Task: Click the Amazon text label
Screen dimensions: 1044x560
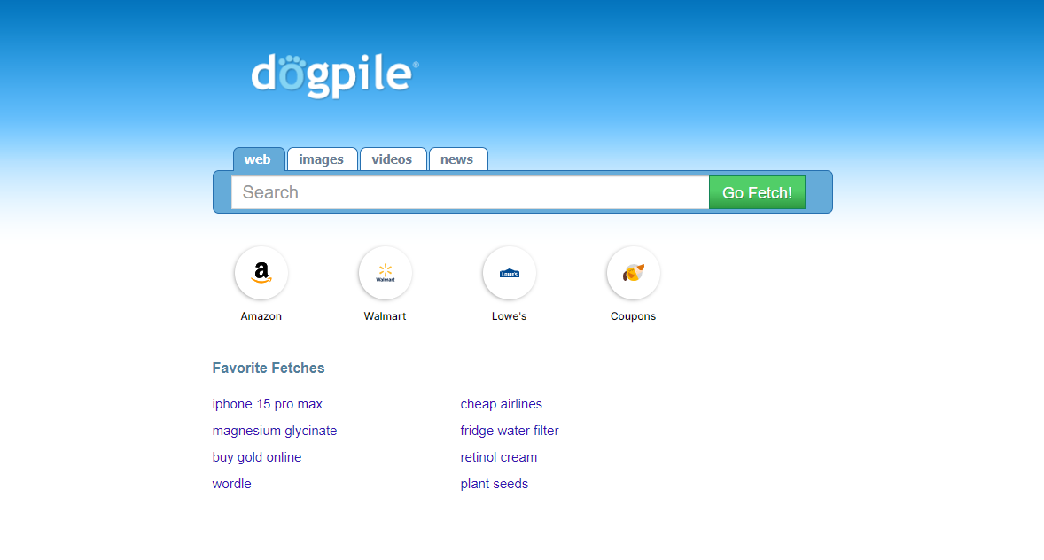Action: coord(261,316)
